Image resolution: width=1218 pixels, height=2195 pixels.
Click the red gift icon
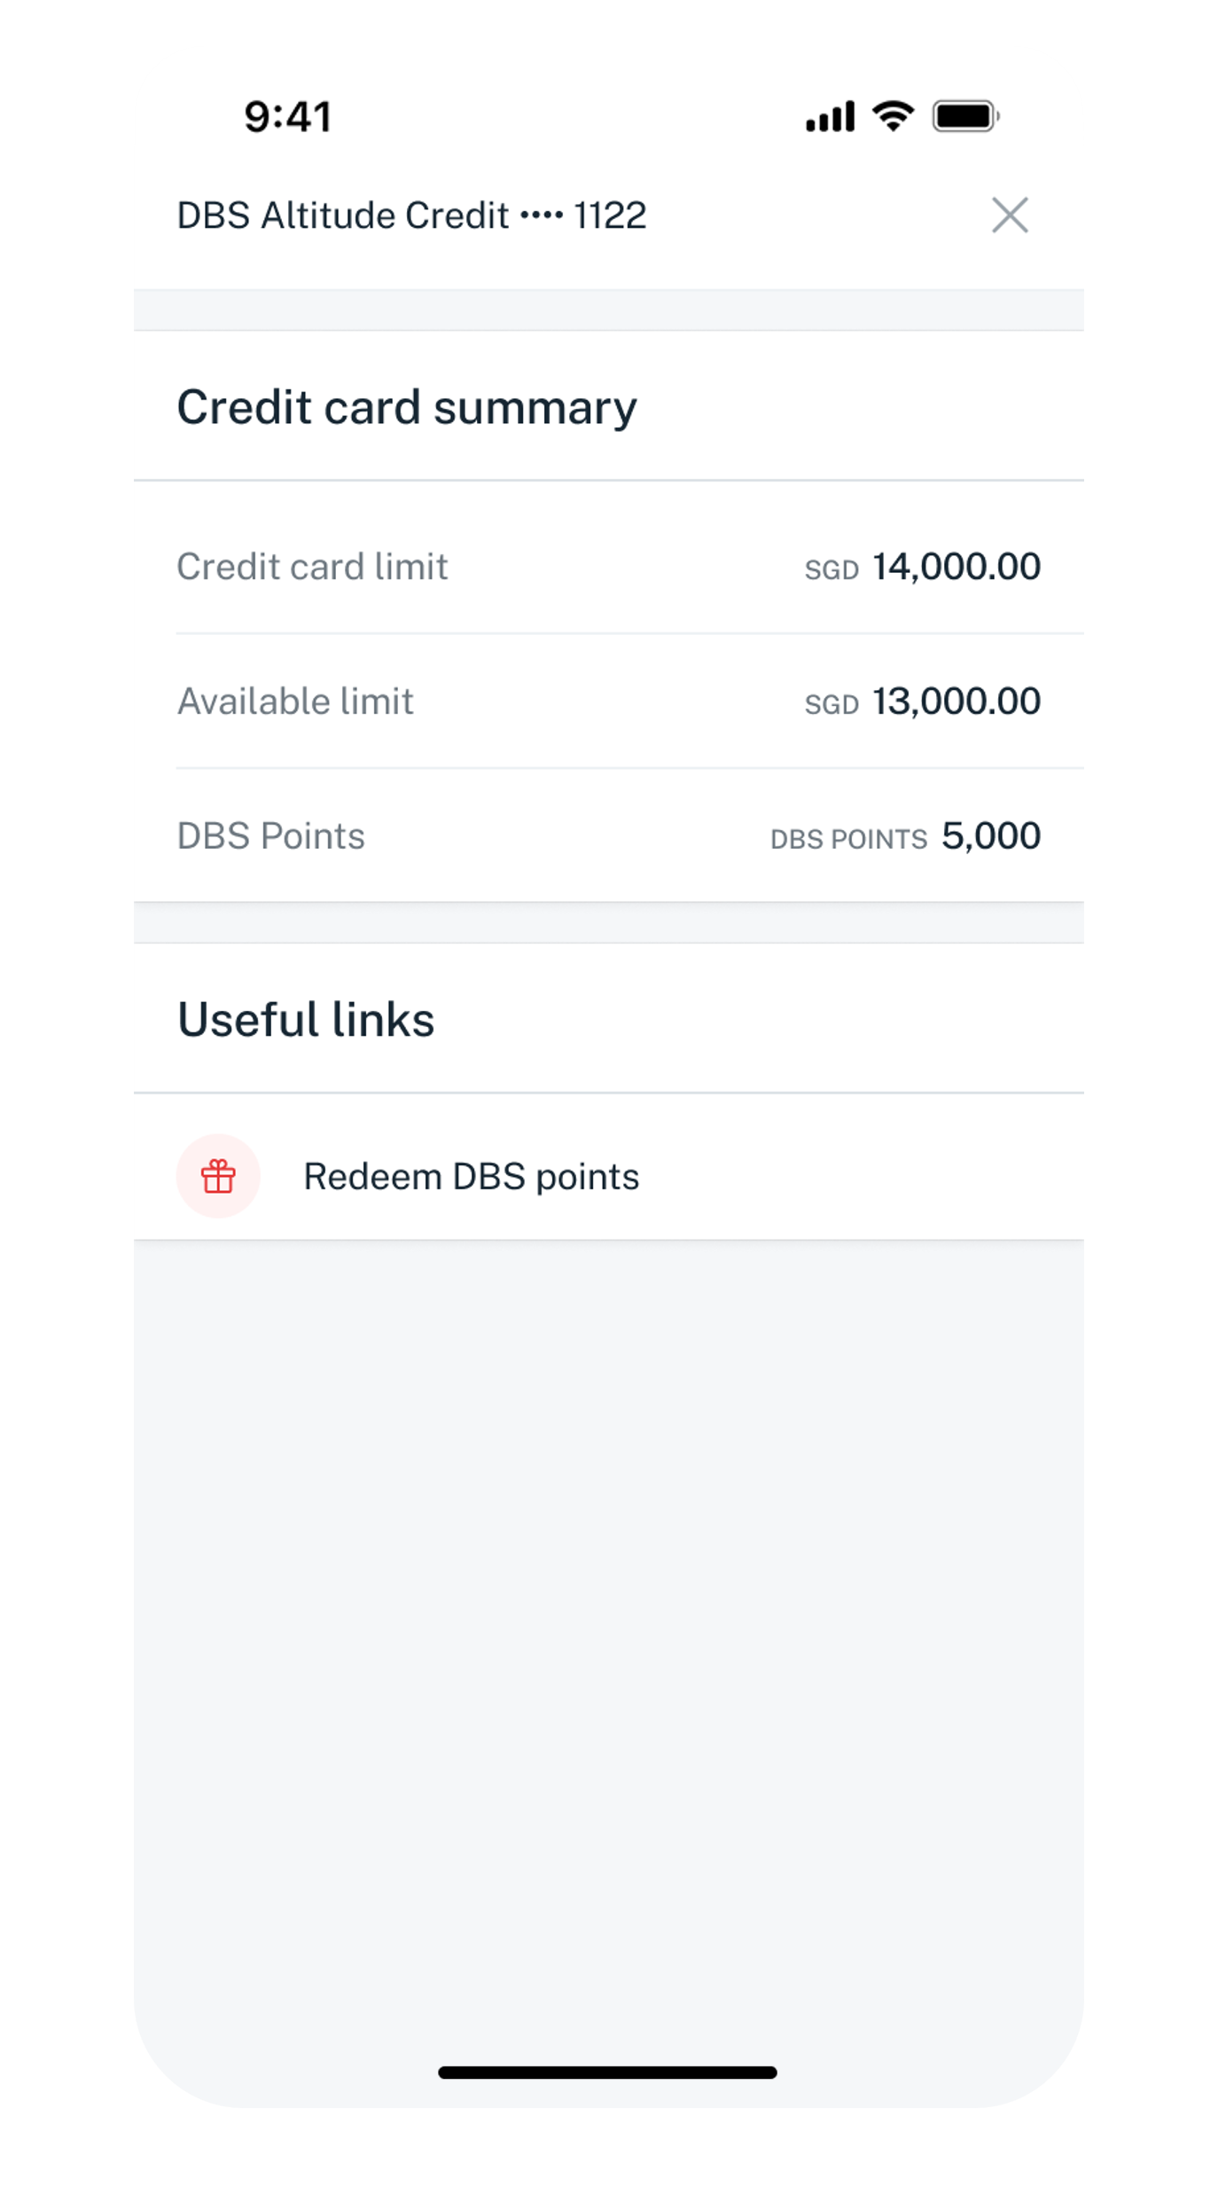tap(218, 1176)
